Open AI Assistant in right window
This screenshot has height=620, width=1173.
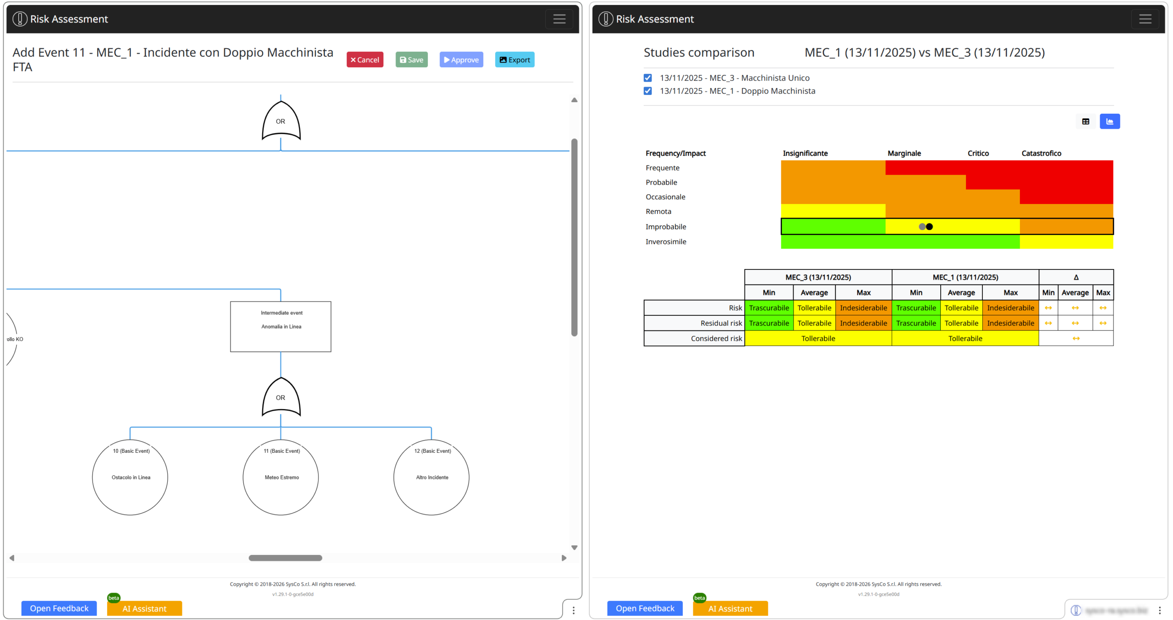pyautogui.click(x=730, y=609)
